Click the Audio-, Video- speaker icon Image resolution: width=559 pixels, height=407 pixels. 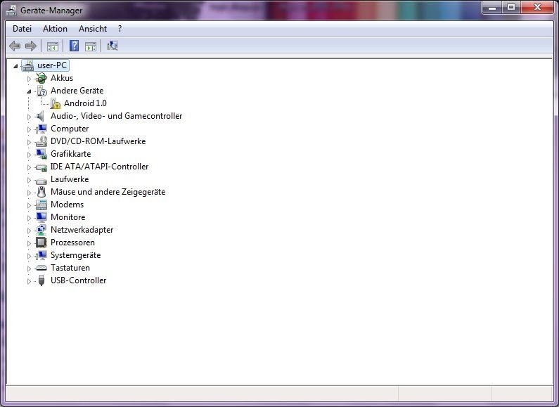click(41, 116)
